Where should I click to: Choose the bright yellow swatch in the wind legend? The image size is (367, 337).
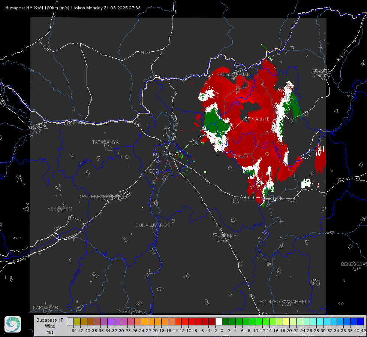[x=286, y=321]
